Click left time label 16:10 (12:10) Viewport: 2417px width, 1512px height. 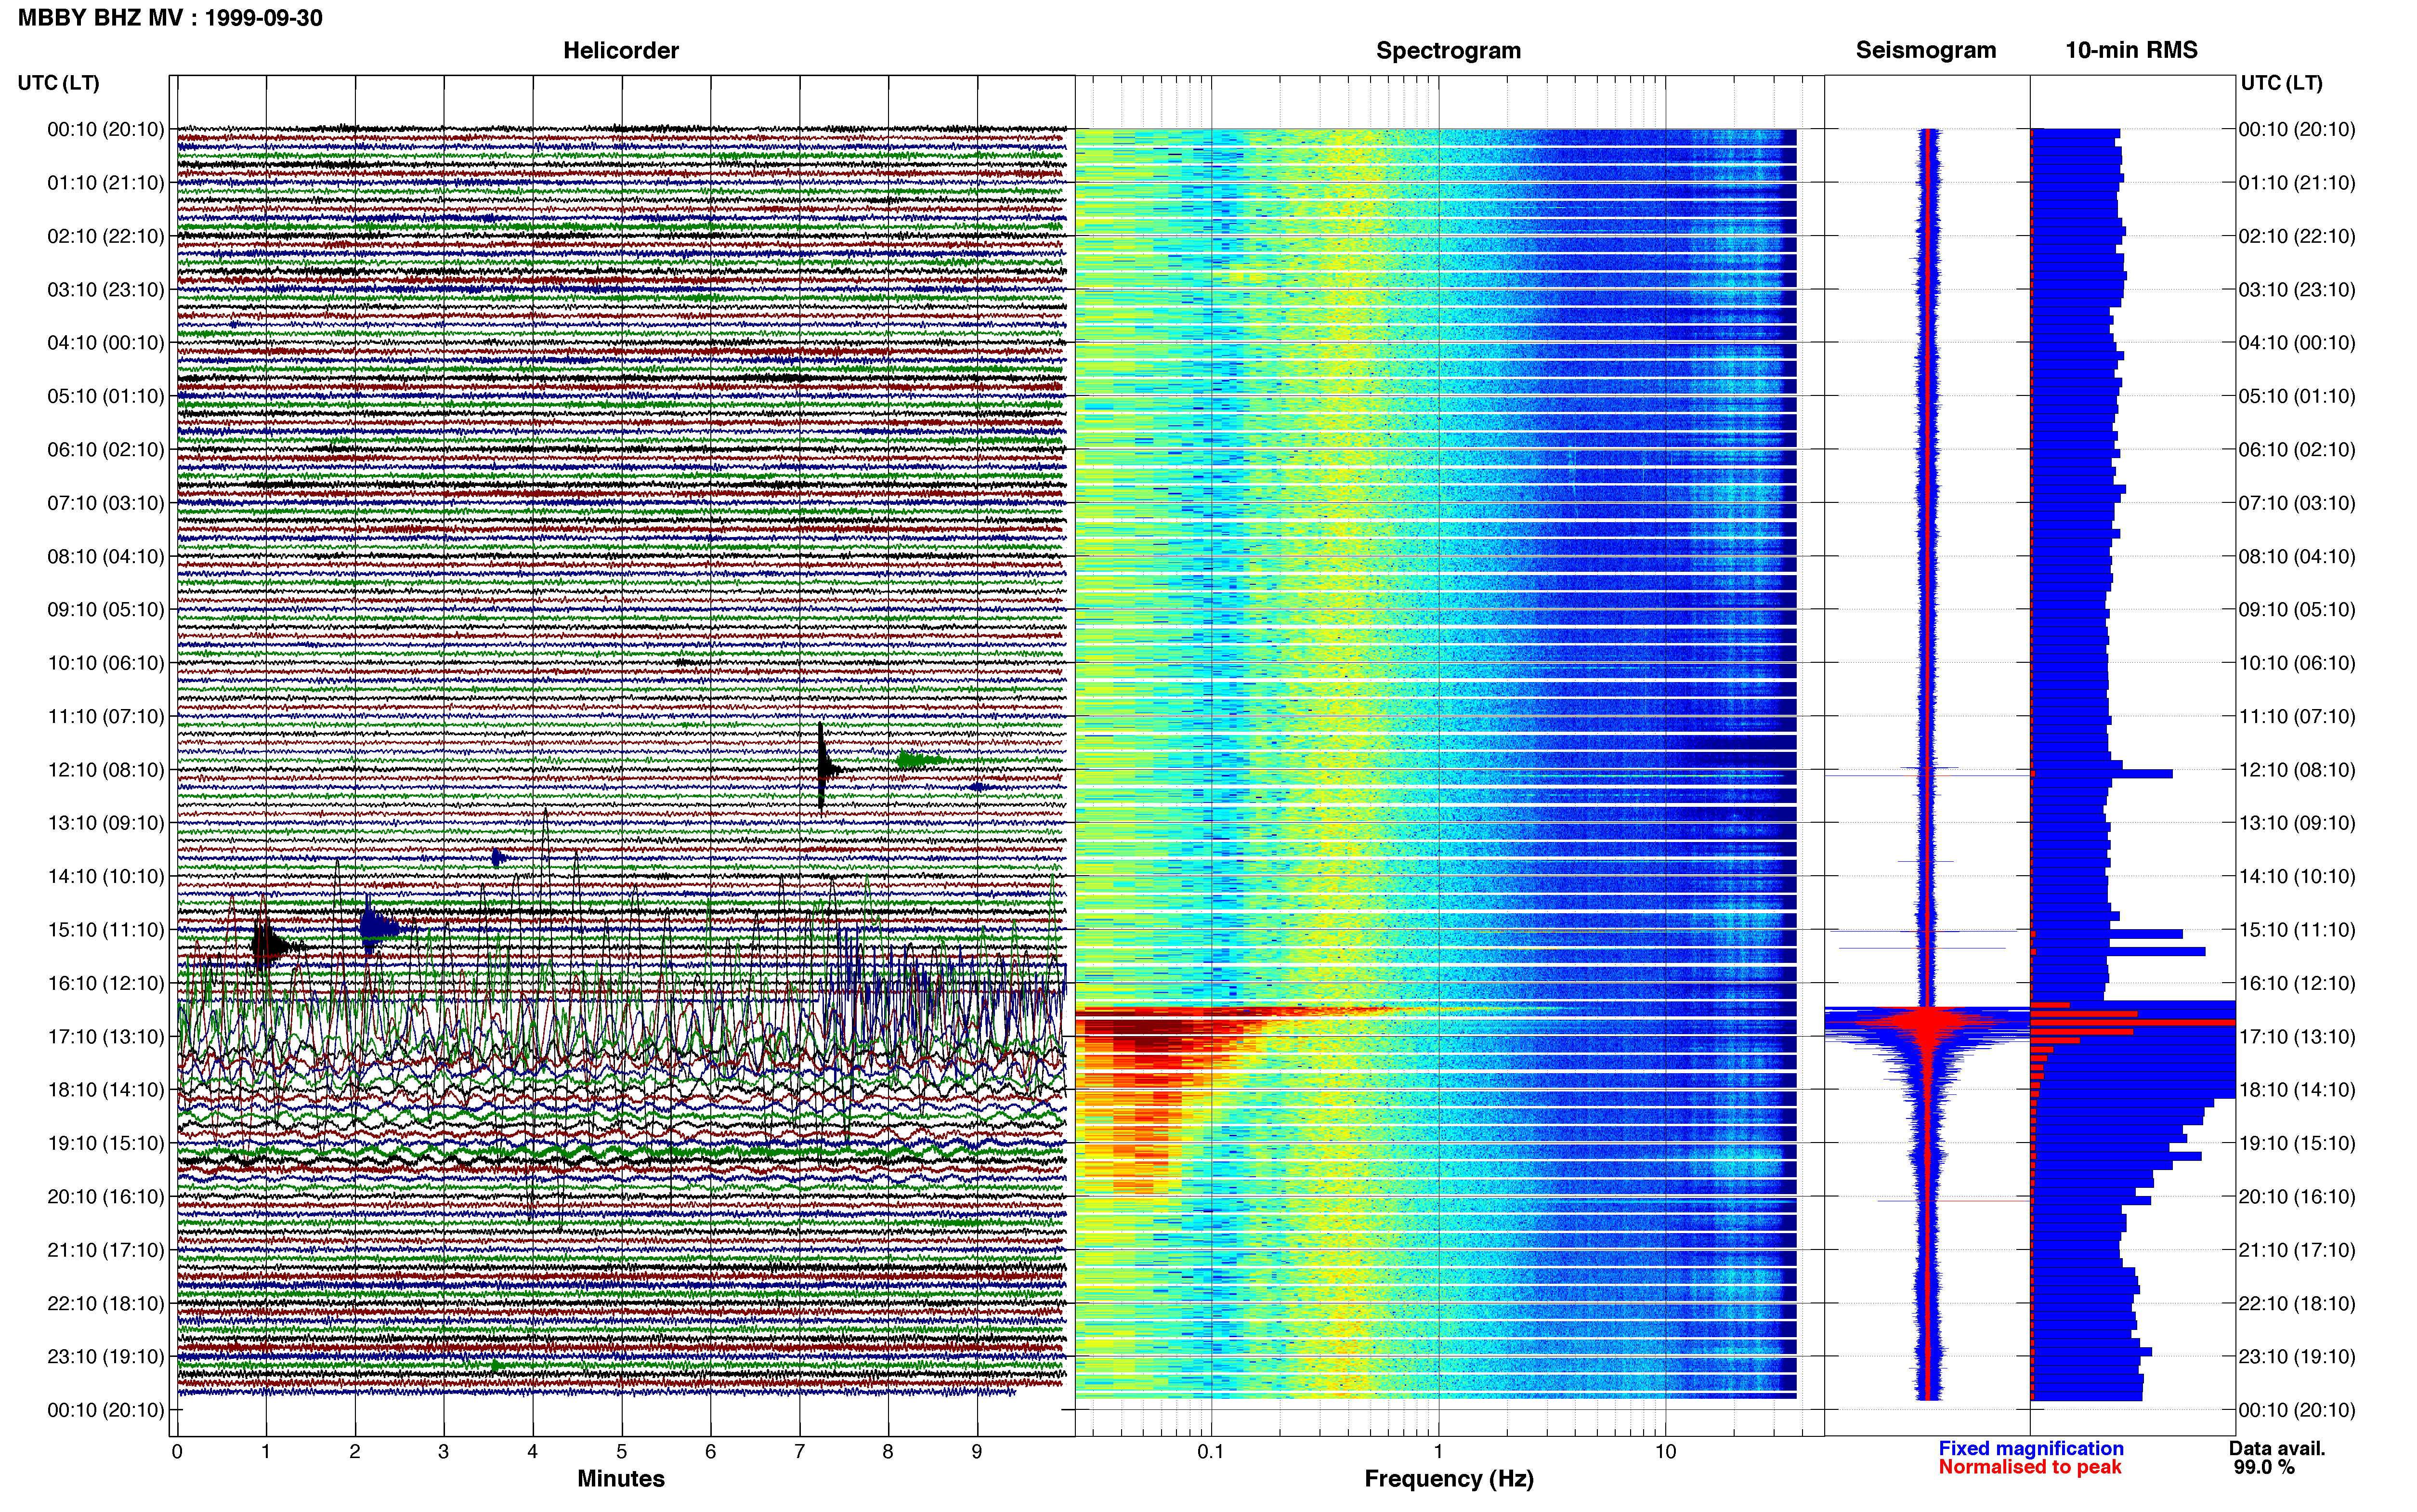106,983
